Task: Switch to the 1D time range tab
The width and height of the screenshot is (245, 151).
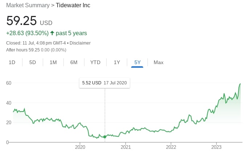Action: [x=12, y=62]
